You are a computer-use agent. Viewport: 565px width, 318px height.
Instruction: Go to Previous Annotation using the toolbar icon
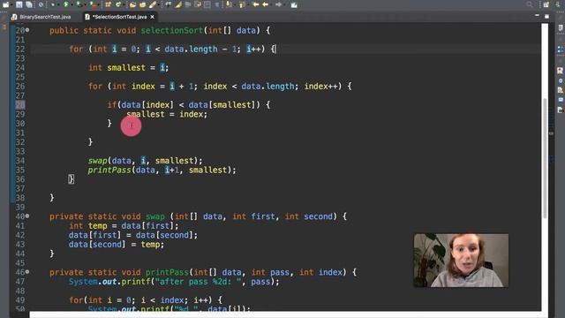pyautogui.click(x=242, y=4)
